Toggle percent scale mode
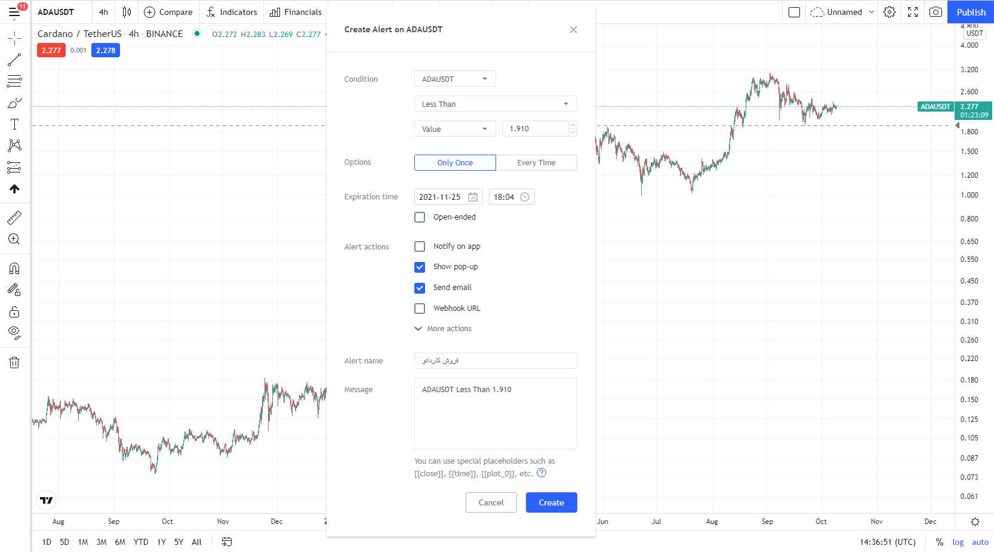Viewport: 994px width, 552px height. [x=940, y=542]
